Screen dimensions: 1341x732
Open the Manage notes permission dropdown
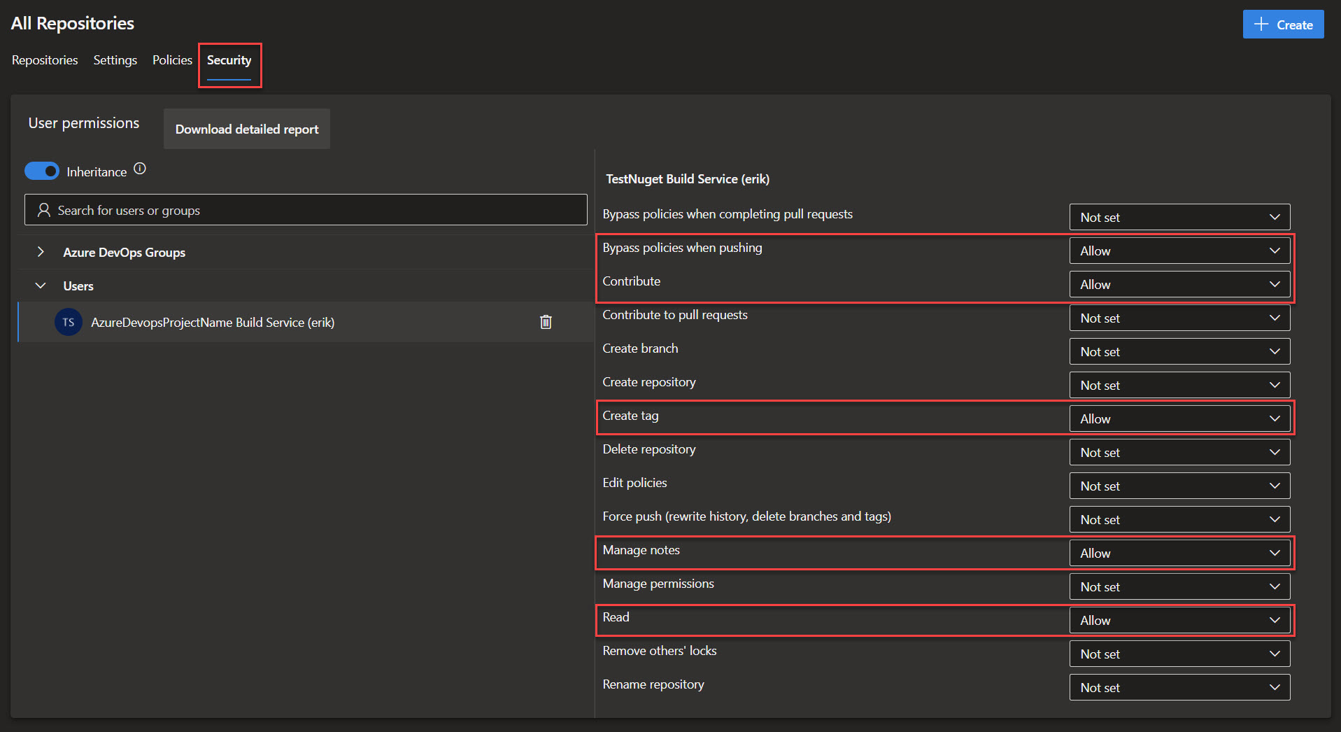click(1179, 553)
